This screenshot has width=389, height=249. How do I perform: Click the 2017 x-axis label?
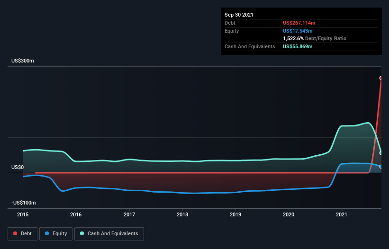[129, 214]
